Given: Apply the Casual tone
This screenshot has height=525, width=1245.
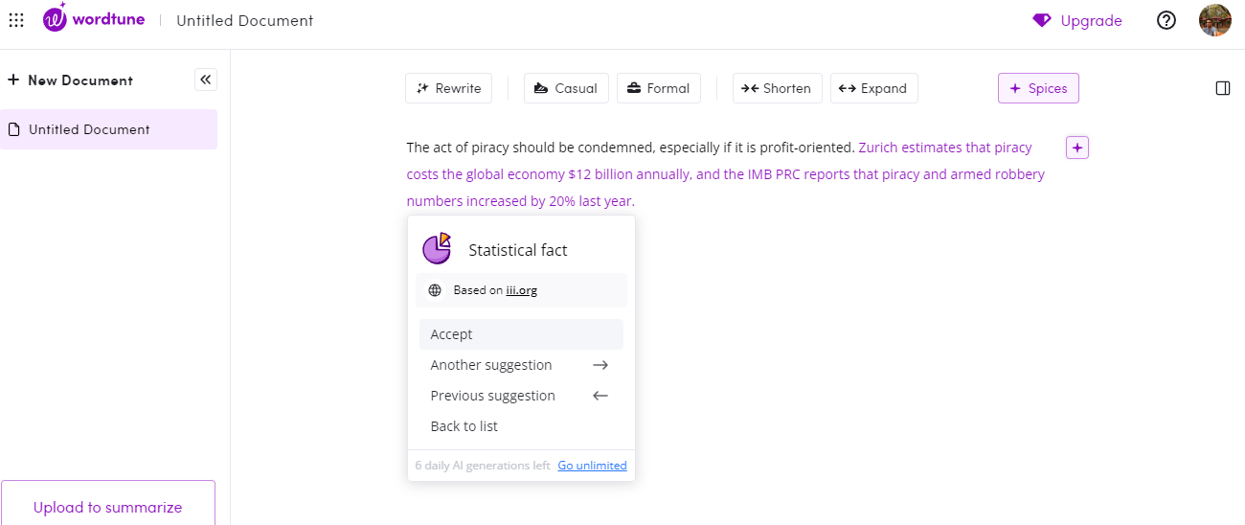Looking at the screenshot, I should (x=565, y=88).
